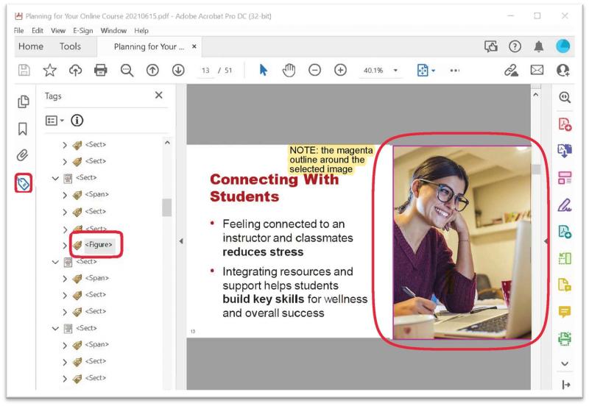
Task: Open the notifications bell
Action: [539, 46]
